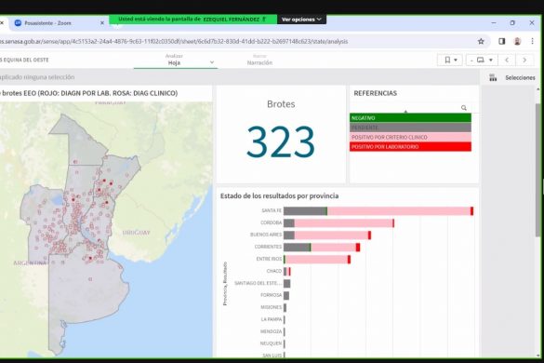Open the sheets screen icon dropdown
544x363 pixels.
(482, 60)
